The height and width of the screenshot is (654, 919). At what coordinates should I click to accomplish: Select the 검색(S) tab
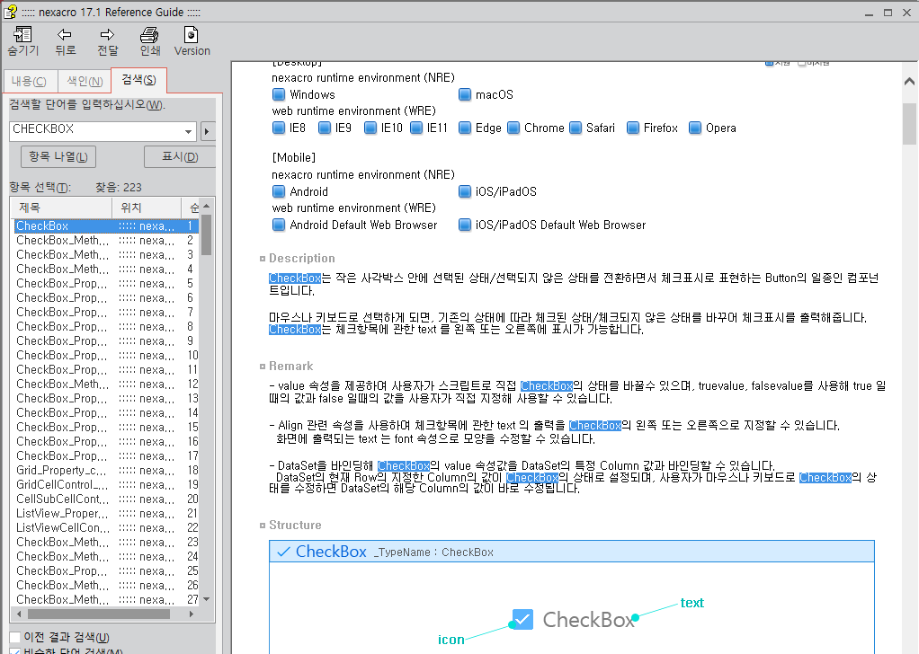click(x=138, y=80)
